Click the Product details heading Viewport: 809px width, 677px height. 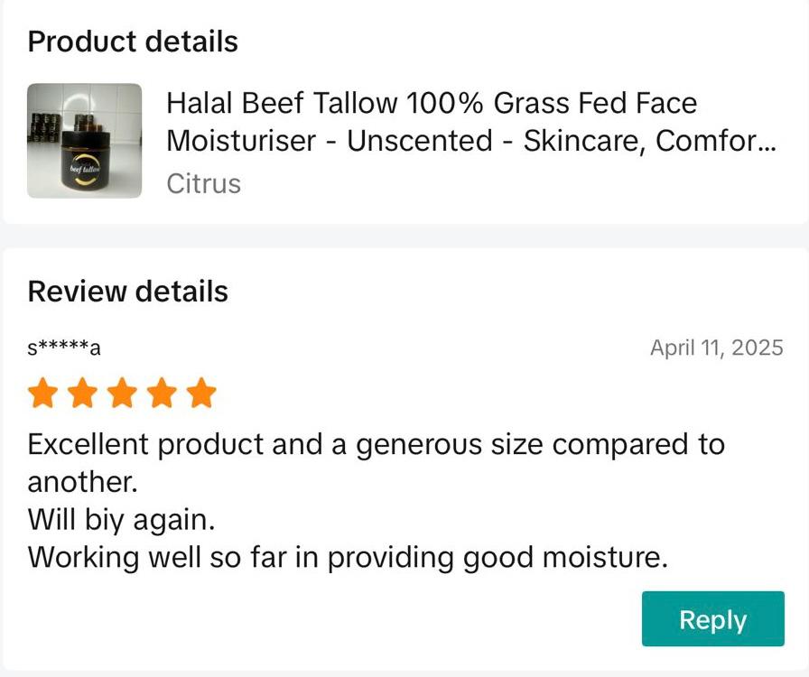tap(133, 42)
